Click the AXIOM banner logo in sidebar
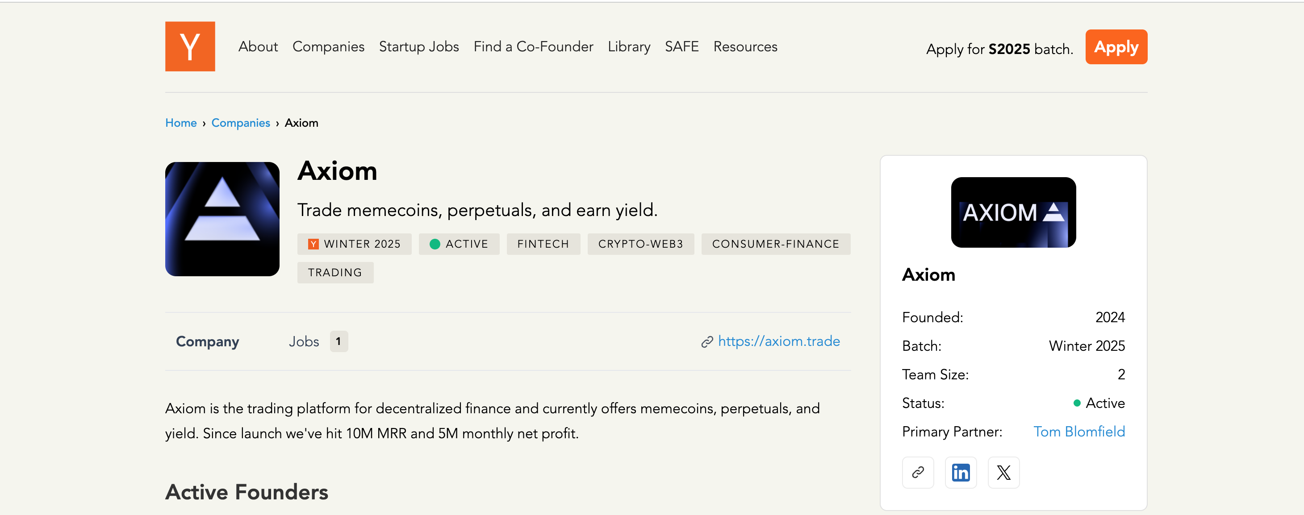This screenshot has width=1304, height=515. click(x=1013, y=212)
